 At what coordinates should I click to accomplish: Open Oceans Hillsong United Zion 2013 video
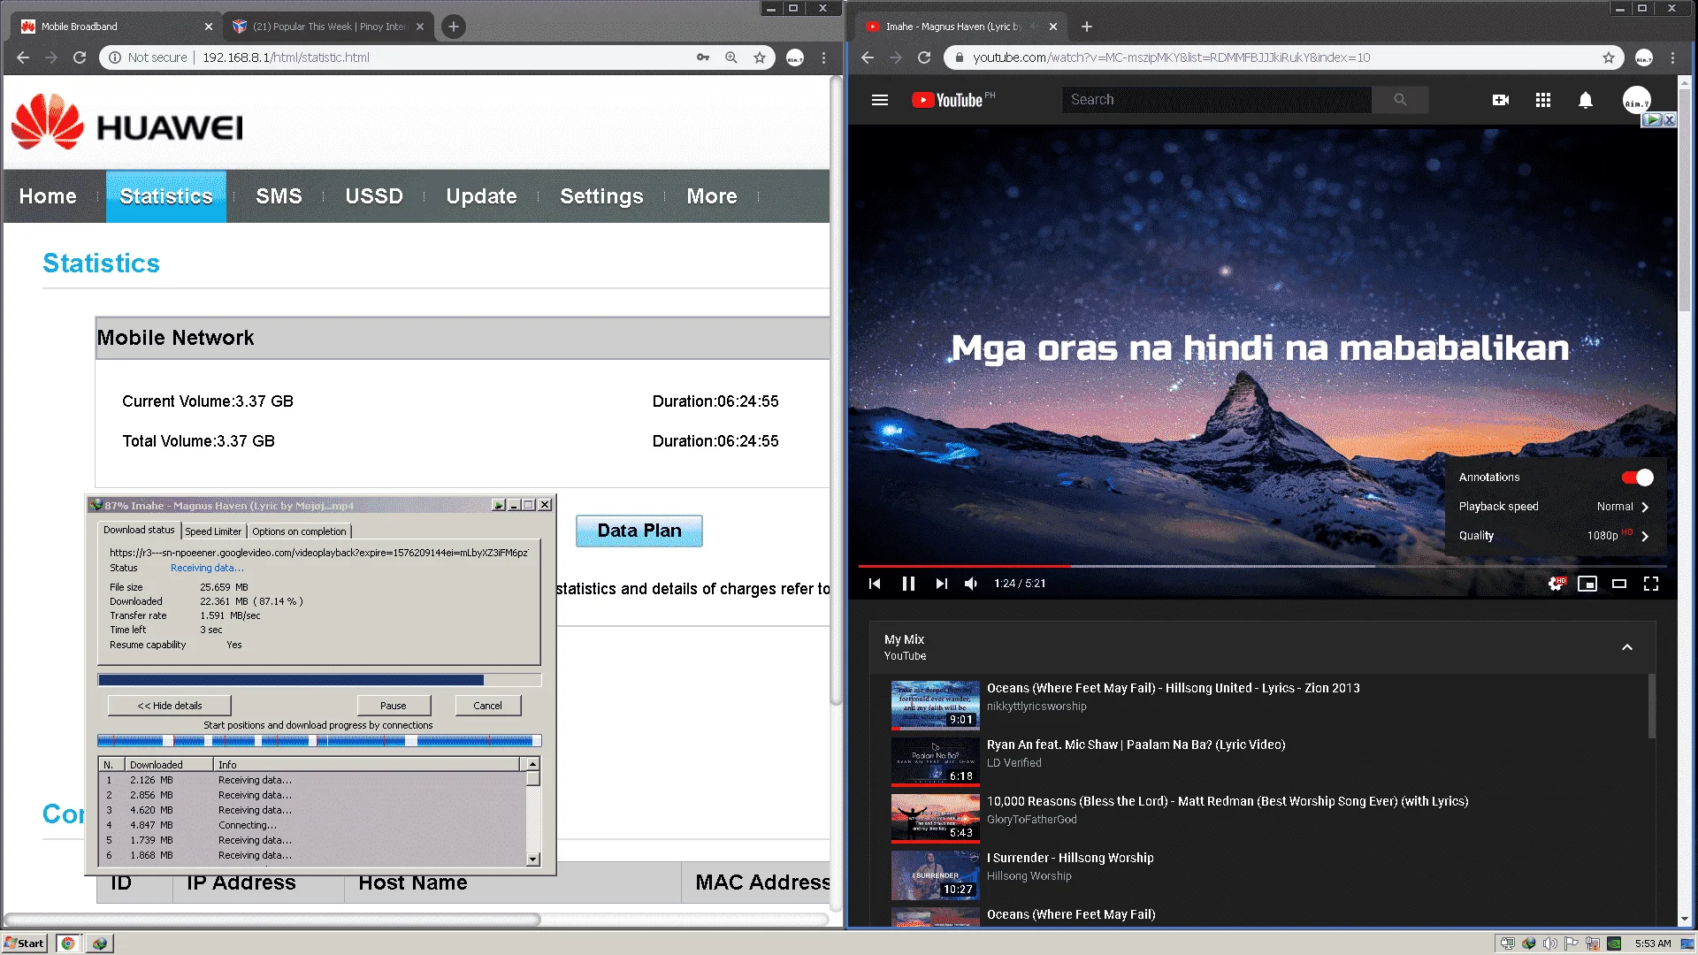coord(1173,688)
